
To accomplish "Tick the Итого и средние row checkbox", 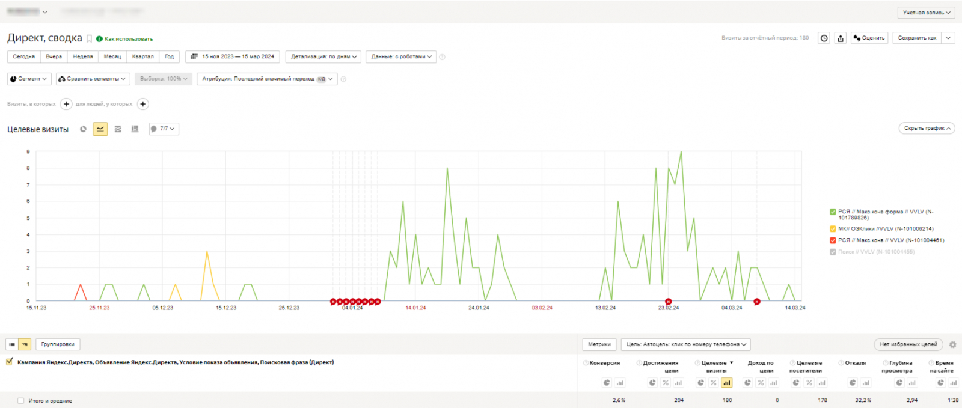I will coord(20,400).
